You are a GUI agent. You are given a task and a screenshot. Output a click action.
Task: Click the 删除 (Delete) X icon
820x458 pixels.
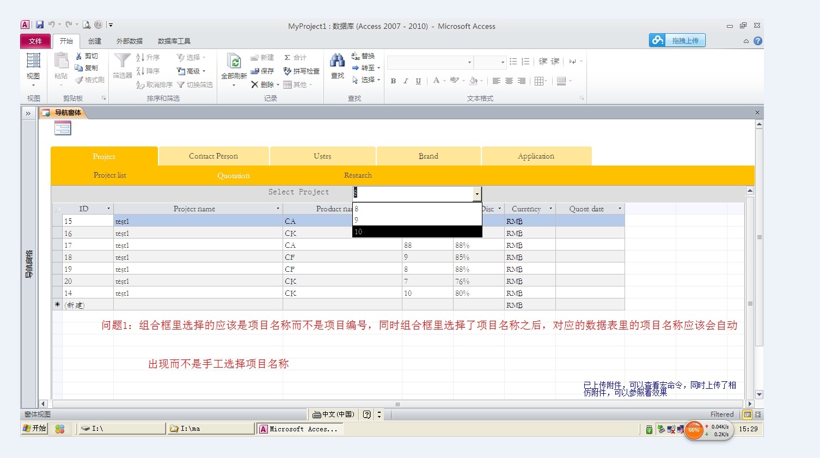[x=254, y=84]
